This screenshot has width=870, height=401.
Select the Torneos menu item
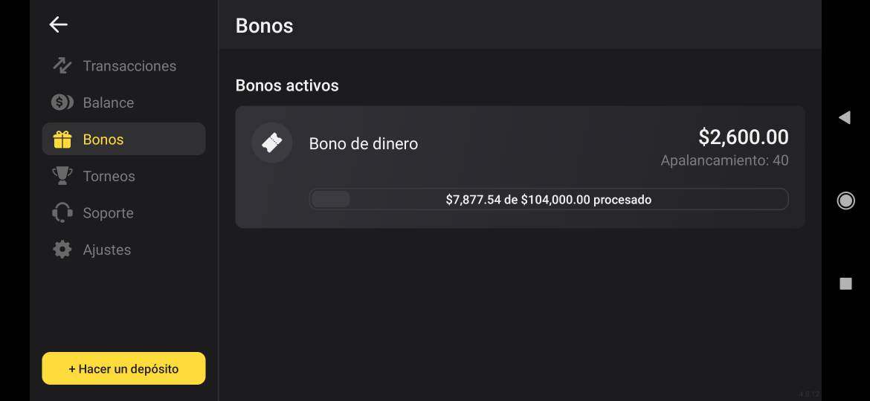pos(109,176)
